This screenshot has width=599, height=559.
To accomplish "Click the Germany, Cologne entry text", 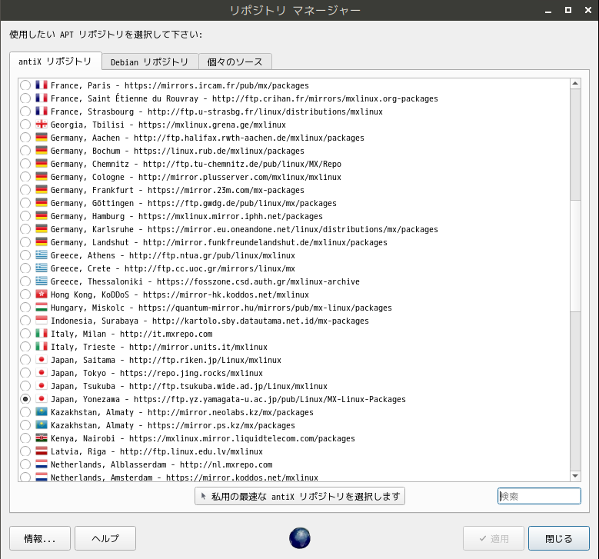I will tap(196, 177).
